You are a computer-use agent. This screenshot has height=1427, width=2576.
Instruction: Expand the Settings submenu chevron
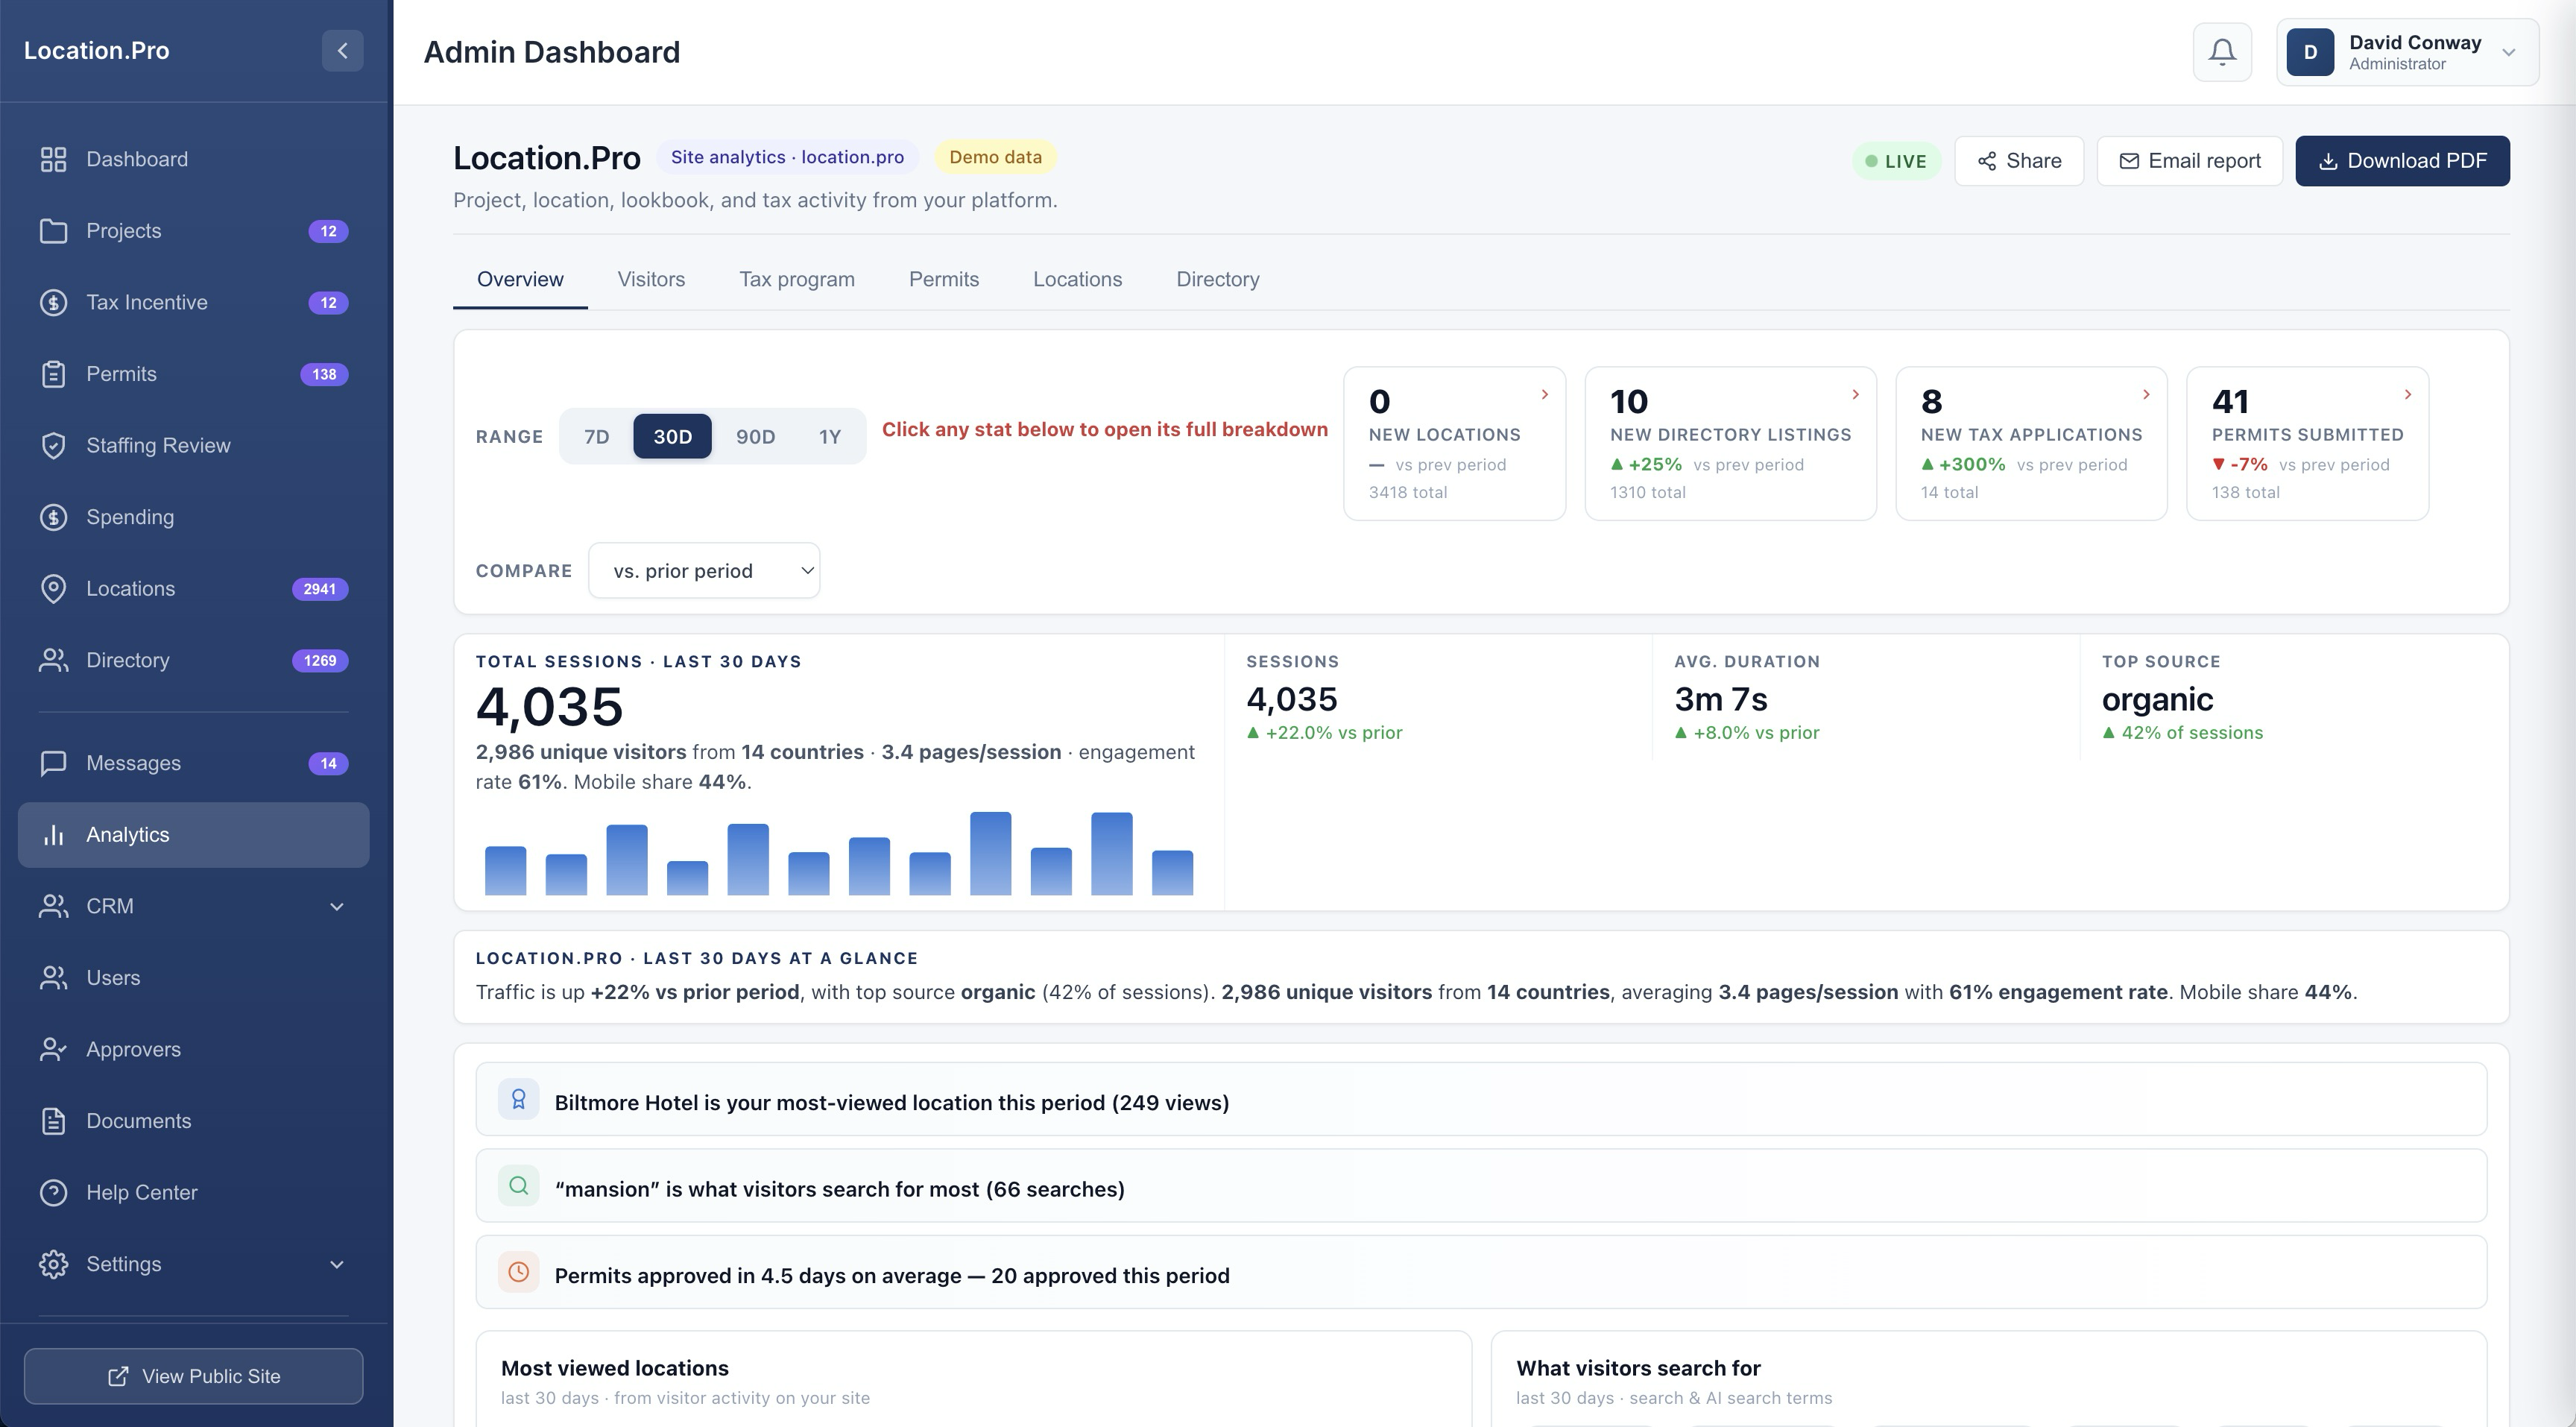pyautogui.click(x=337, y=1264)
